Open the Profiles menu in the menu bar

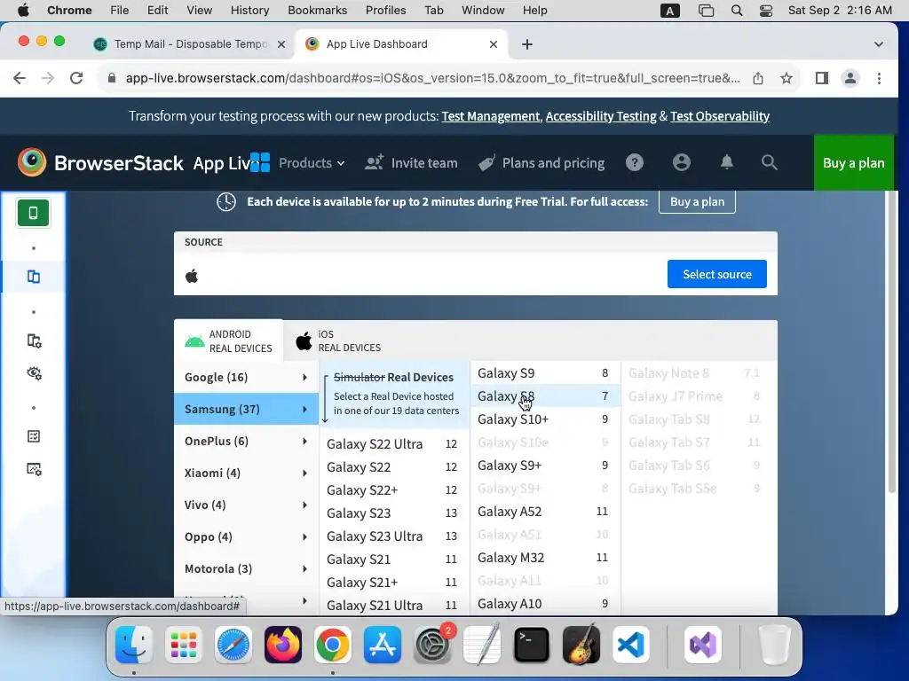[x=385, y=11]
